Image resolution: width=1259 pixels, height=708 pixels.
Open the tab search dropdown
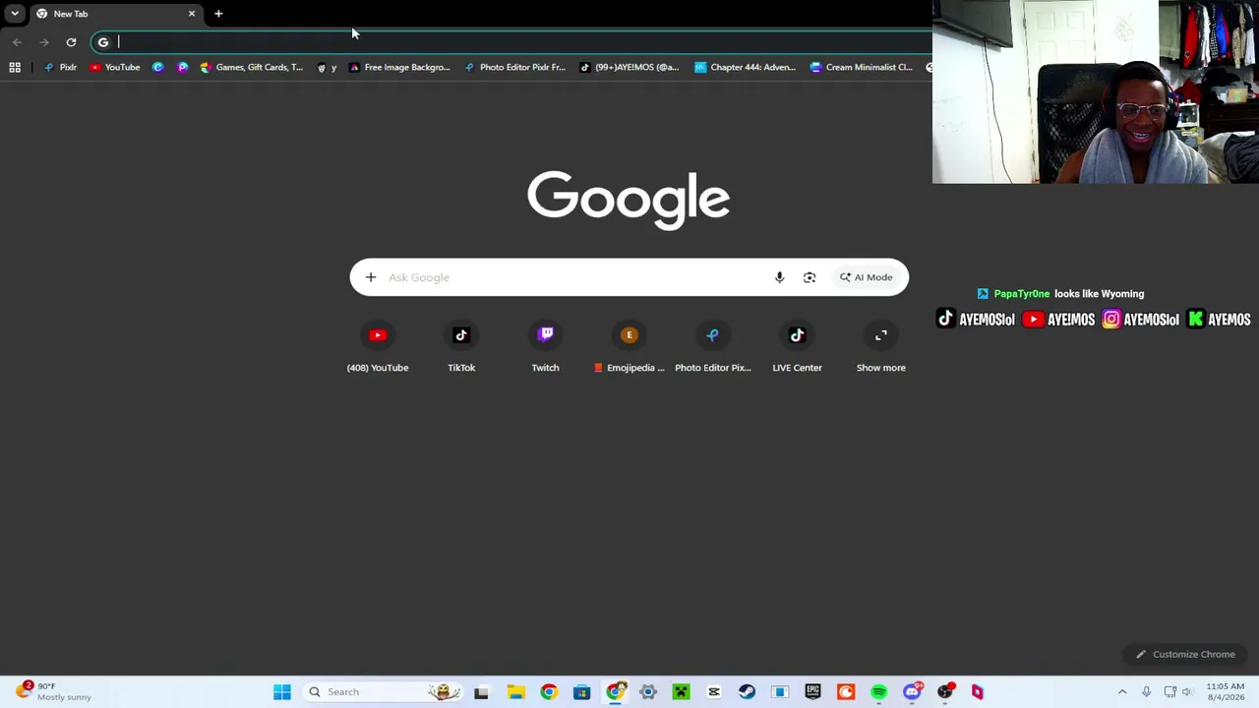point(15,14)
